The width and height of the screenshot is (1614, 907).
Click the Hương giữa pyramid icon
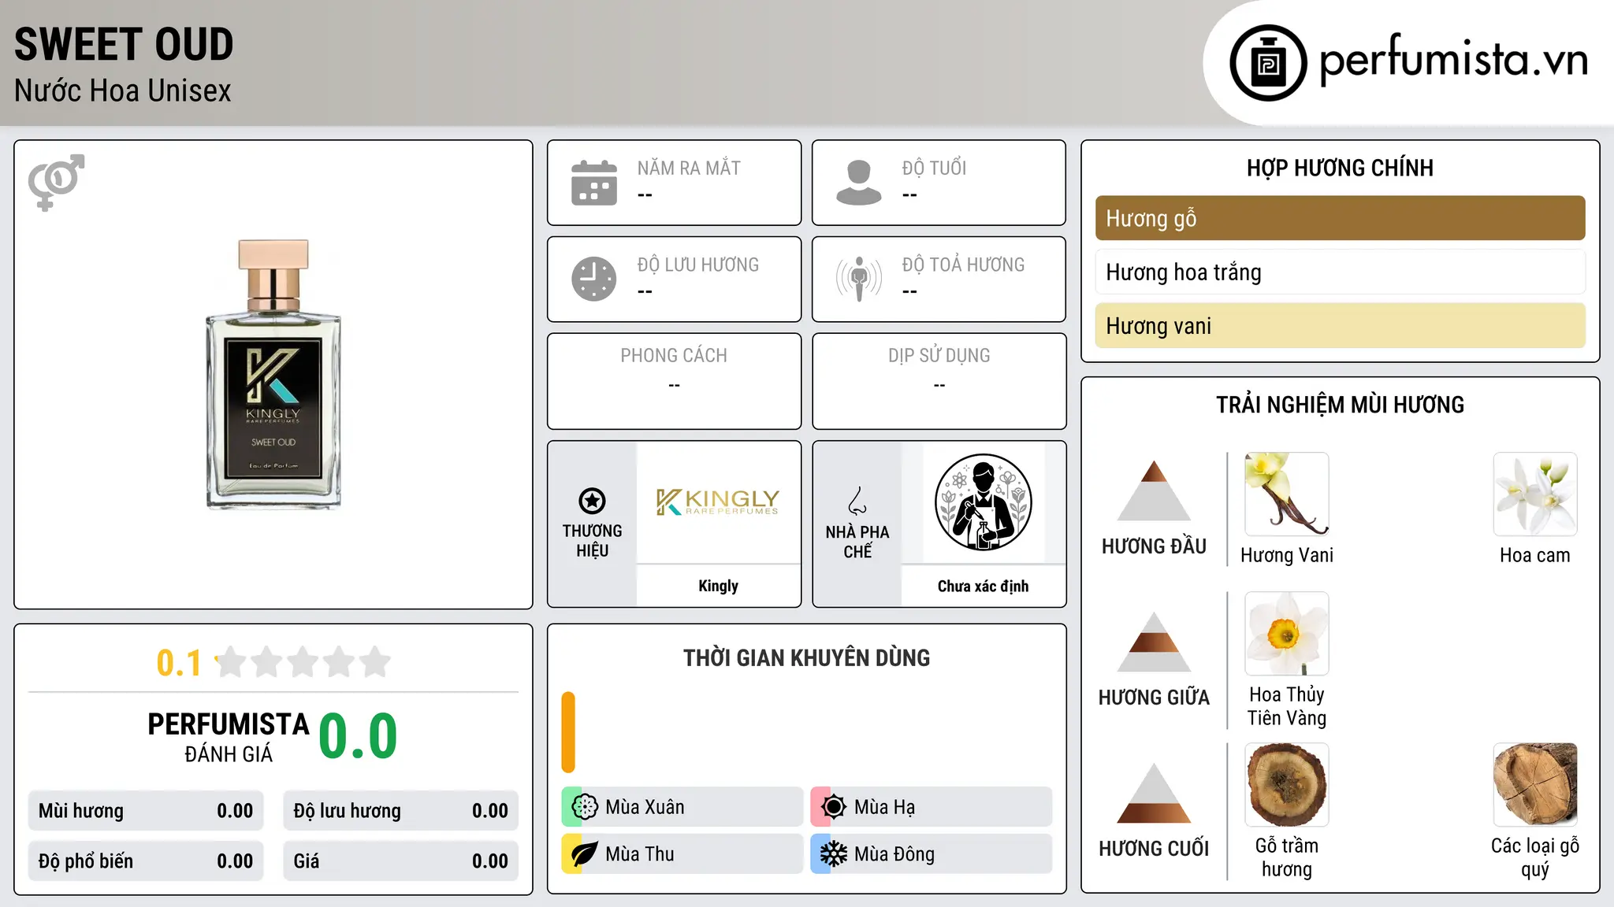click(1154, 642)
